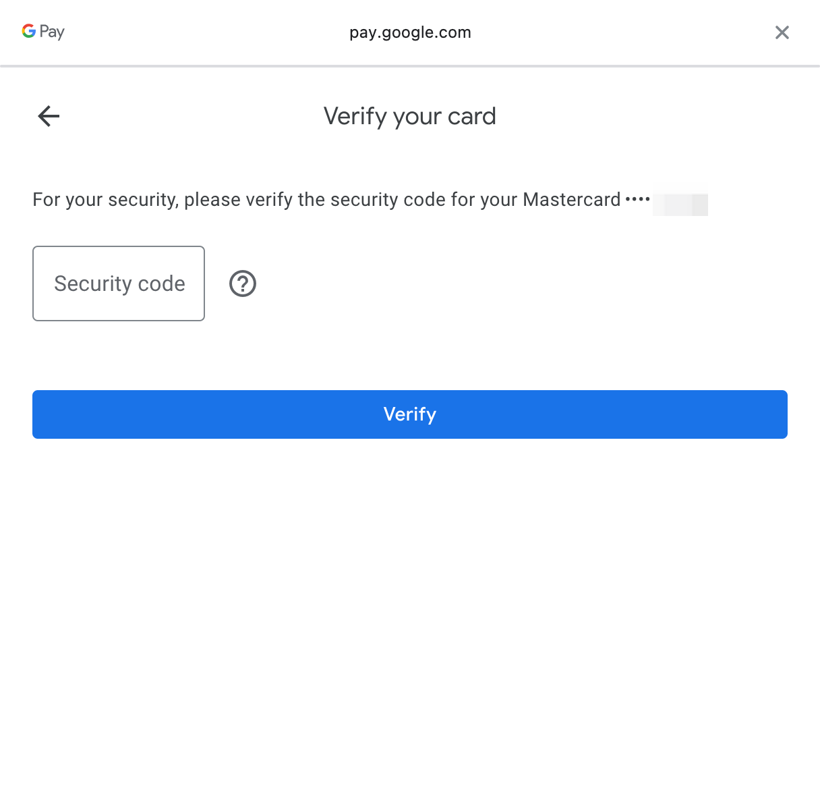Click the word Verify in the heading
The image size is (820, 810).
(x=355, y=116)
